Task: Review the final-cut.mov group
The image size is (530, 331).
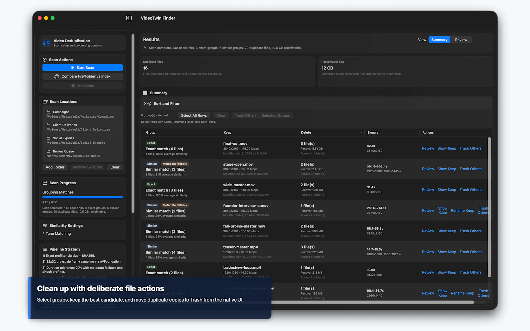Action: coord(428,148)
